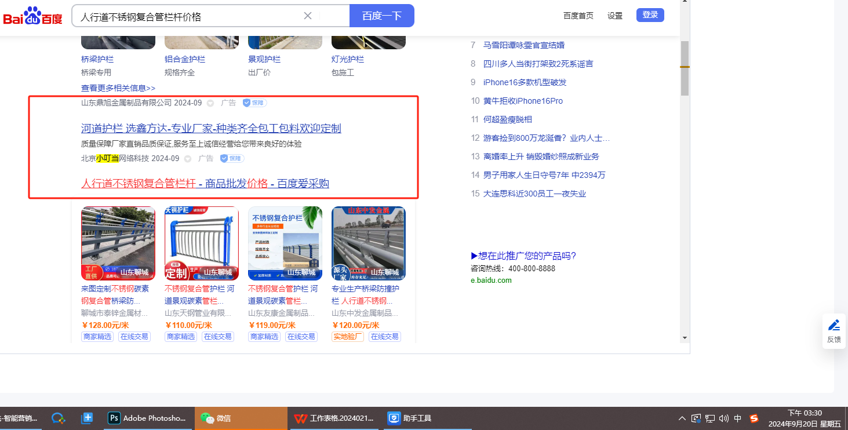Screen dimensions: 848x430
Task: Open the 设置 settings link
Action: point(615,16)
